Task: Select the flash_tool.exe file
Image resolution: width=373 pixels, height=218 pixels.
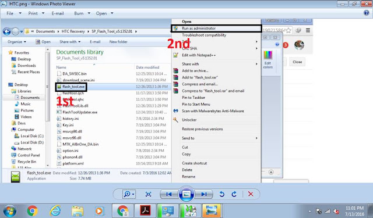Action: tap(73, 87)
